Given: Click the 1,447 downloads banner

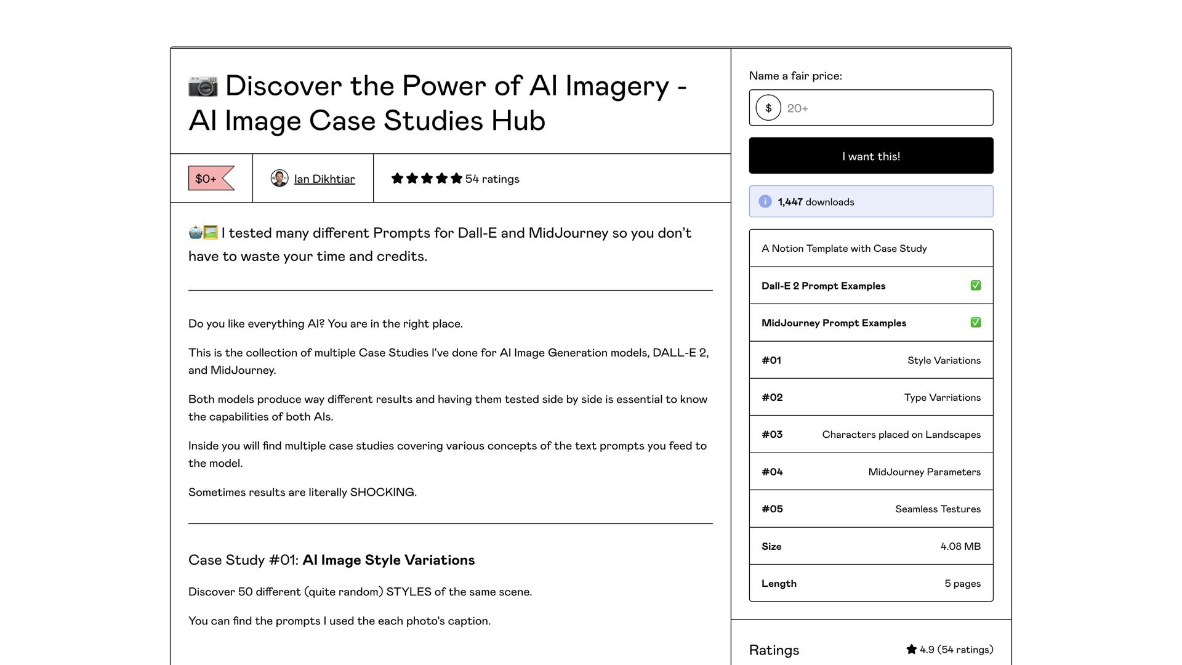Looking at the screenshot, I should point(870,202).
